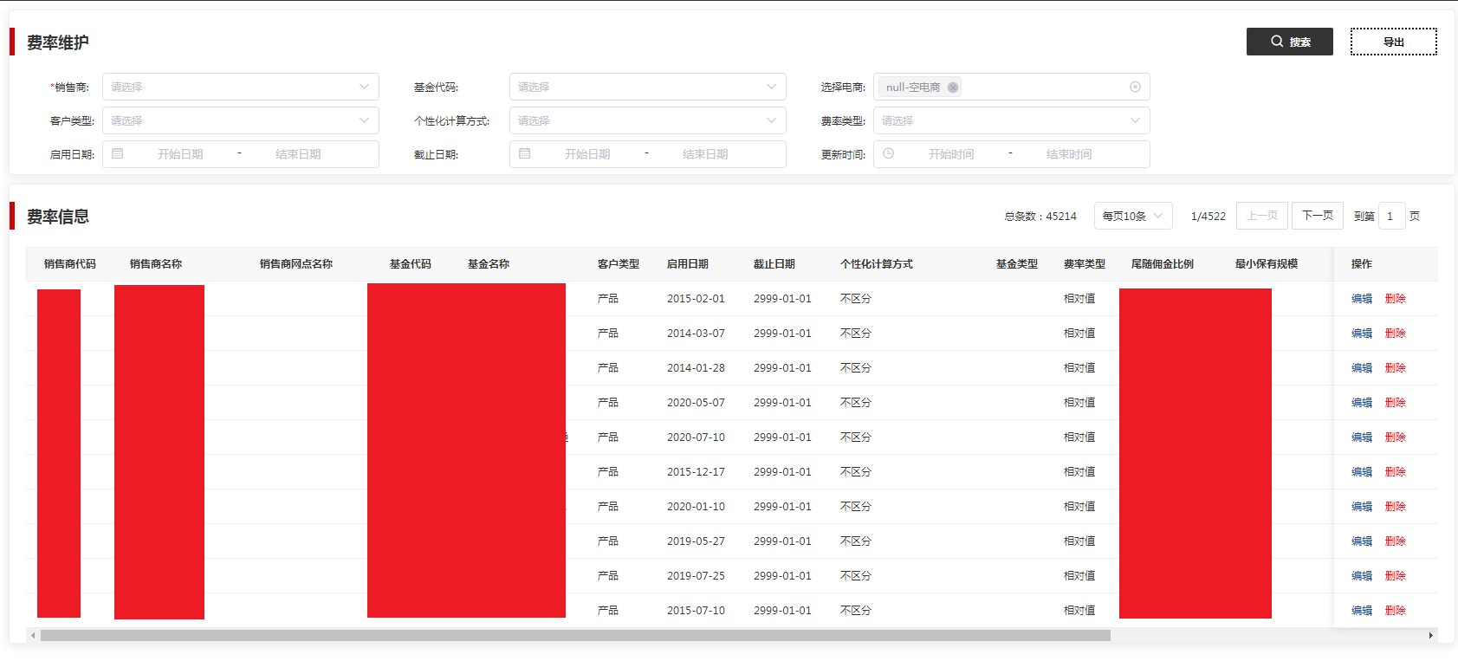Delete the 2015-07-10 row

click(1396, 611)
